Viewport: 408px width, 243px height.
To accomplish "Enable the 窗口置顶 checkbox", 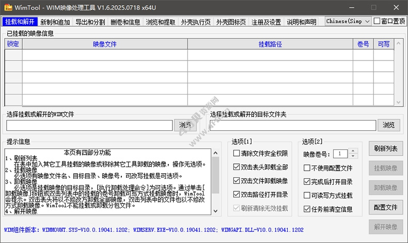I will pyautogui.click(x=376, y=21).
